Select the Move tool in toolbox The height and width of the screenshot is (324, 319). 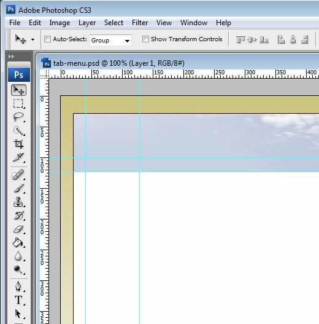point(18,90)
